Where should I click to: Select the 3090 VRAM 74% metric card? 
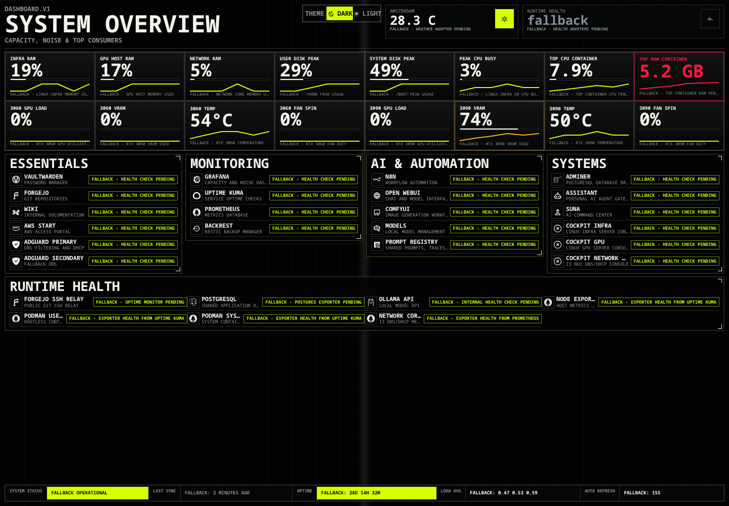click(499, 125)
